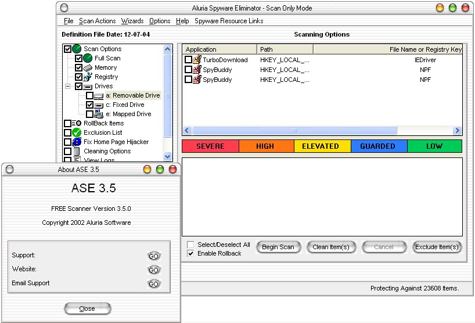Click the results list scroll left arrow
Image resolution: width=475 pixels, height=323 pixels.
click(x=187, y=130)
